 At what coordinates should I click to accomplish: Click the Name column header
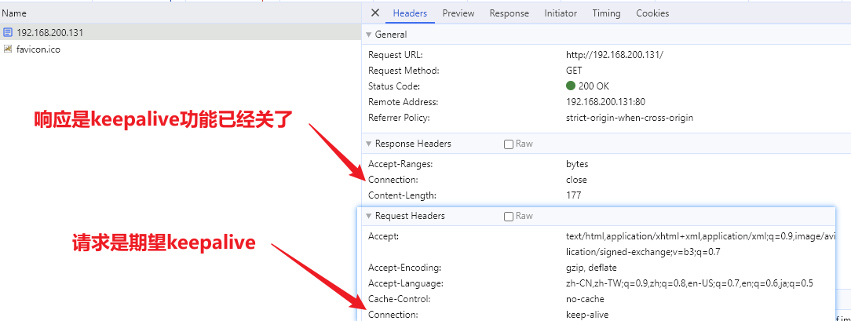tap(14, 13)
